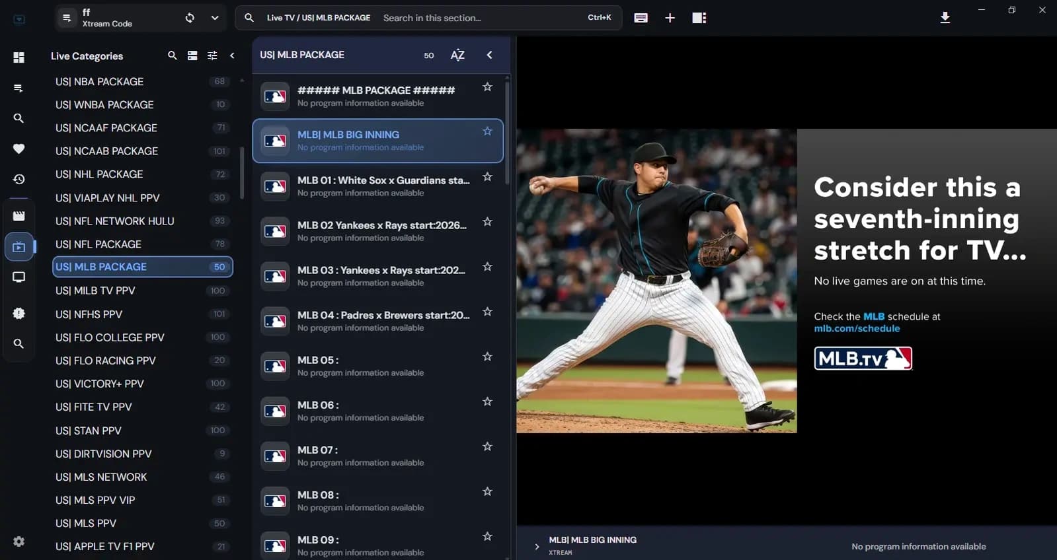Select US| NBA PACKAGE category
The image size is (1057, 560).
pyautogui.click(x=142, y=82)
